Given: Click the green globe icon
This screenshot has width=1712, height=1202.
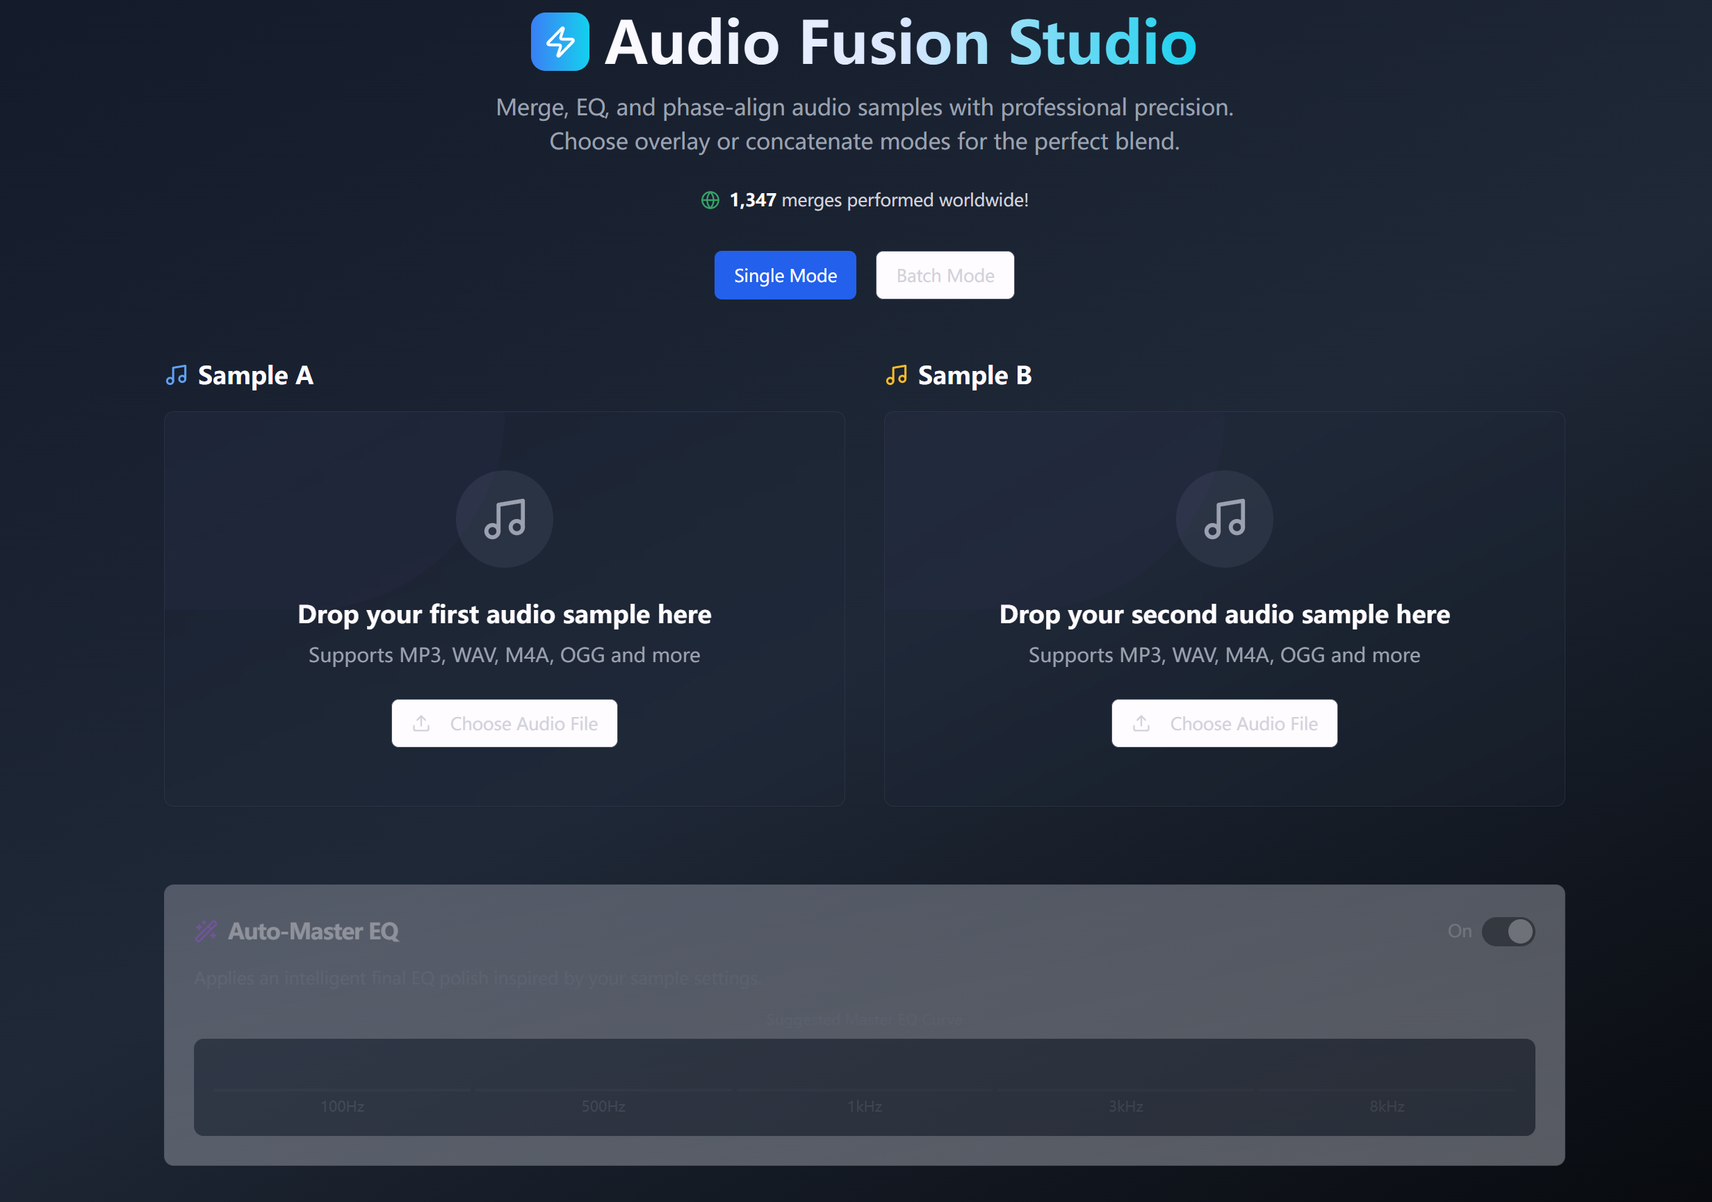Looking at the screenshot, I should point(710,199).
